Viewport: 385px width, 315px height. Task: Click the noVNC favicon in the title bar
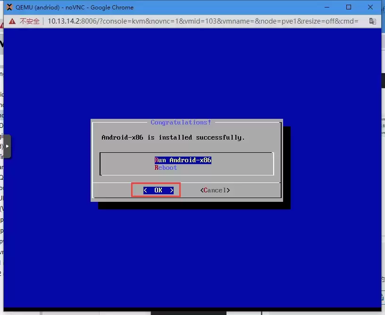point(9,7)
